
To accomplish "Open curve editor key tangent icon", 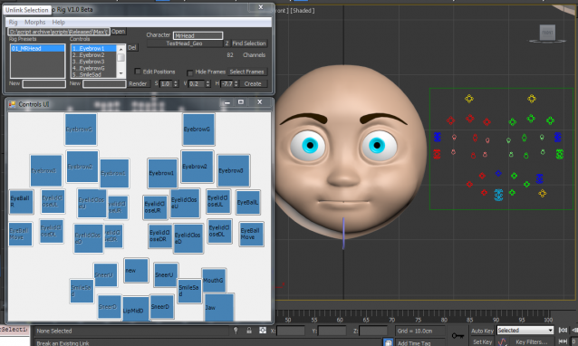I will click(502, 342).
